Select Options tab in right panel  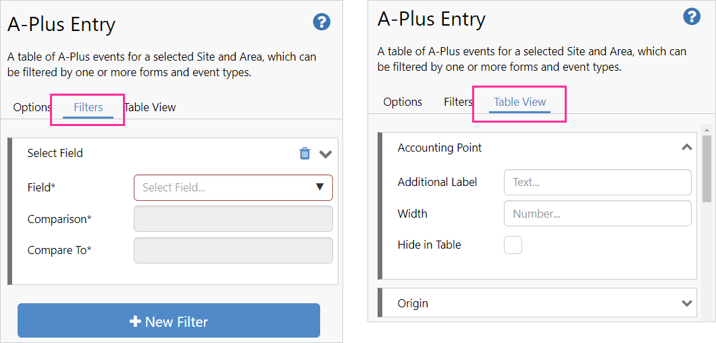coord(403,102)
